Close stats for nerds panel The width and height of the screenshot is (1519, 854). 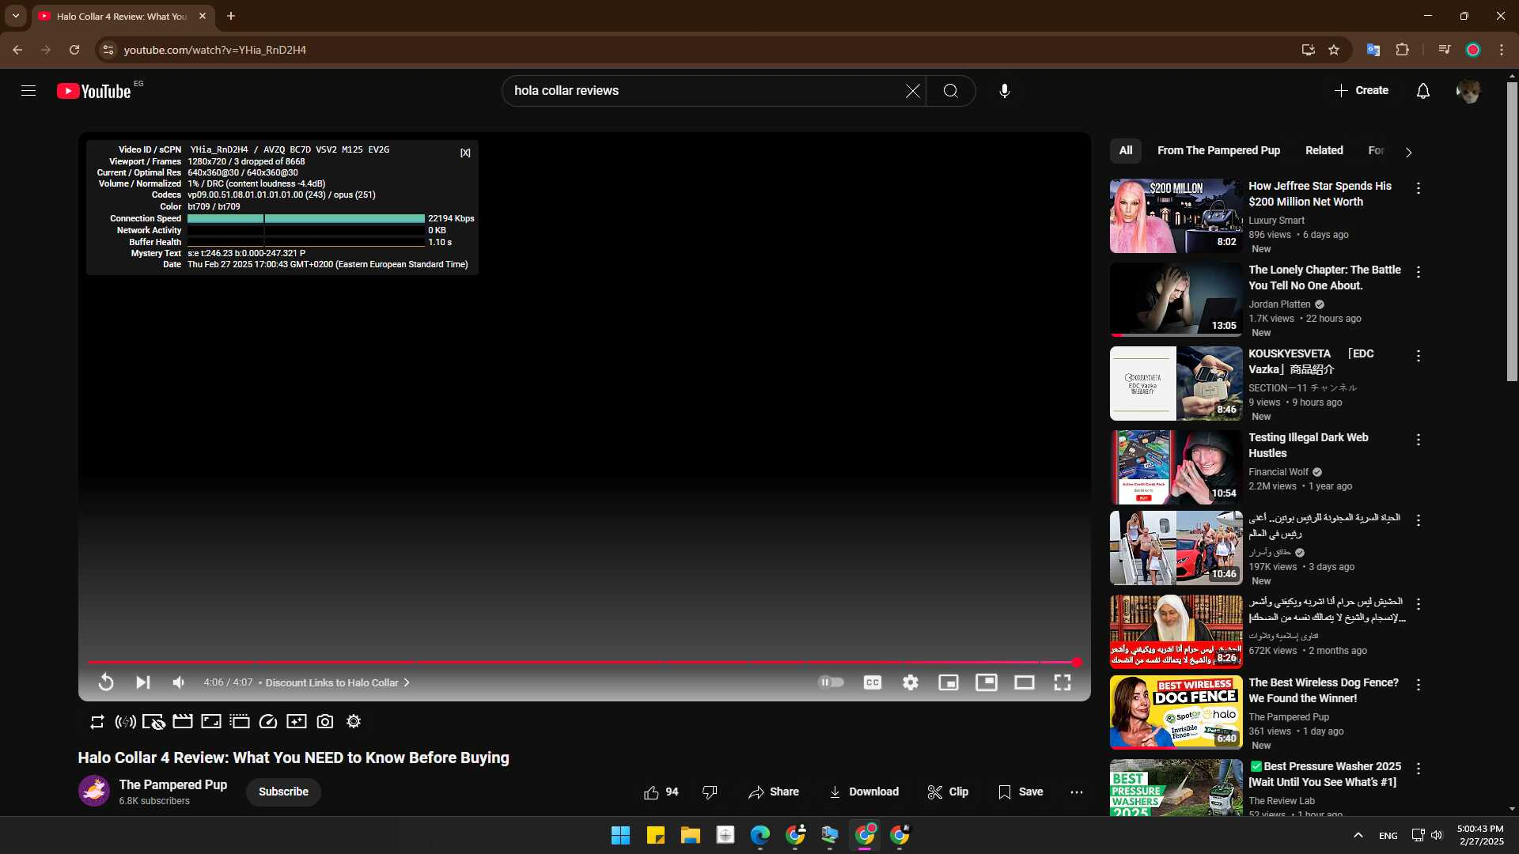click(465, 153)
